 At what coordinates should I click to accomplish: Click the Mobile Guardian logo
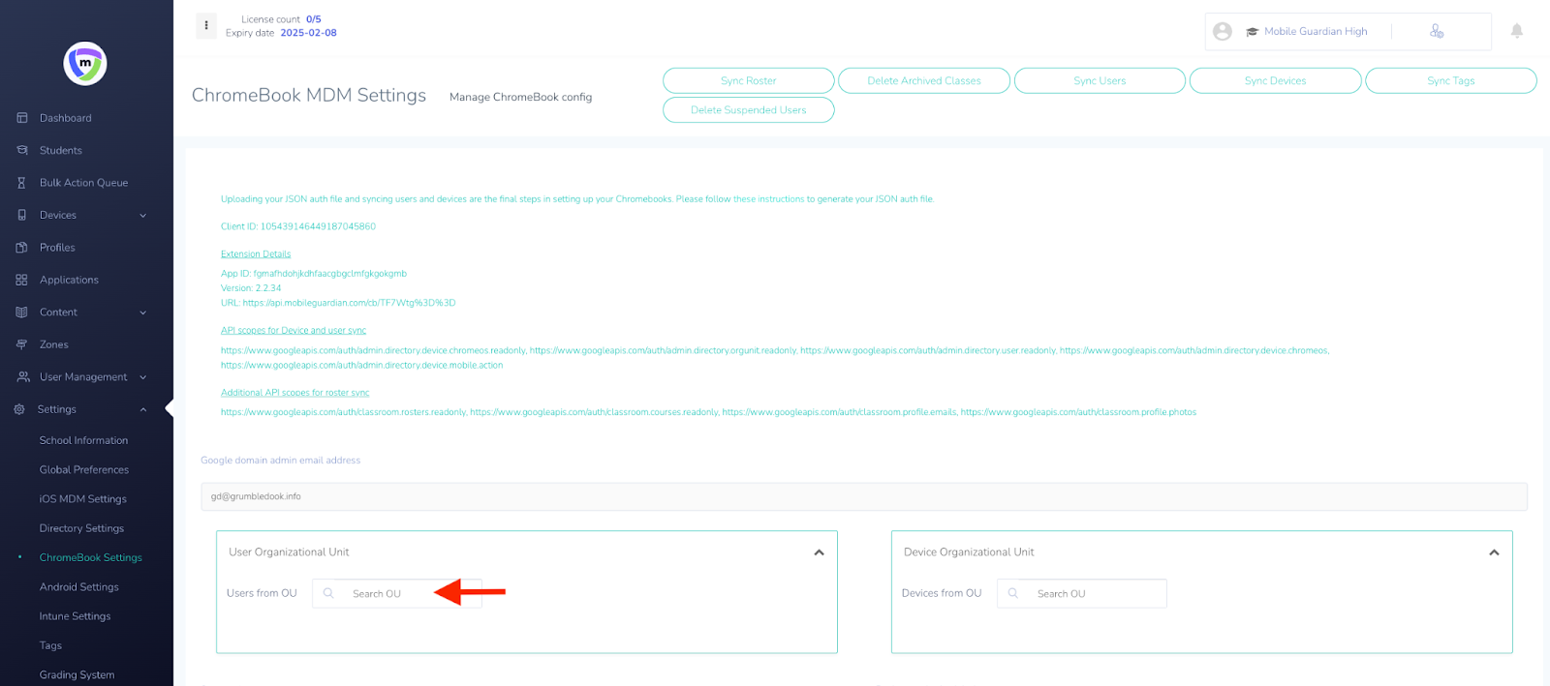pyautogui.click(x=85, y=64)
